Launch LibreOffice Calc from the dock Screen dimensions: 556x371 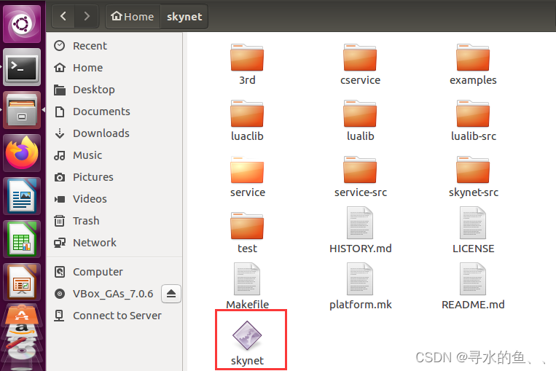point(22,239)
